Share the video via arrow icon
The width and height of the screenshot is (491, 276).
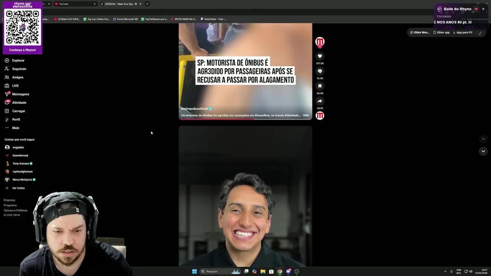tap(320, 101)
